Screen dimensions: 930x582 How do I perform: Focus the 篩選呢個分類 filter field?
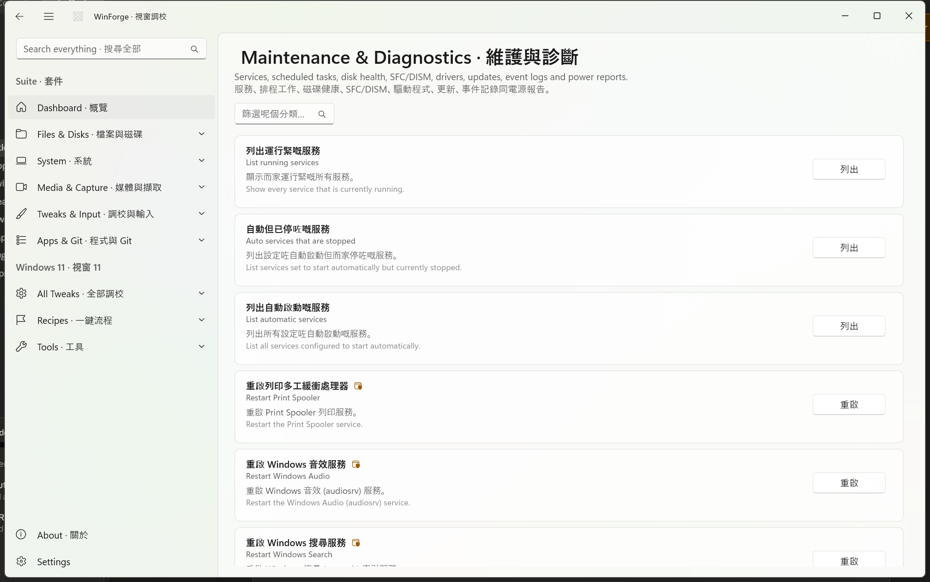284,114
